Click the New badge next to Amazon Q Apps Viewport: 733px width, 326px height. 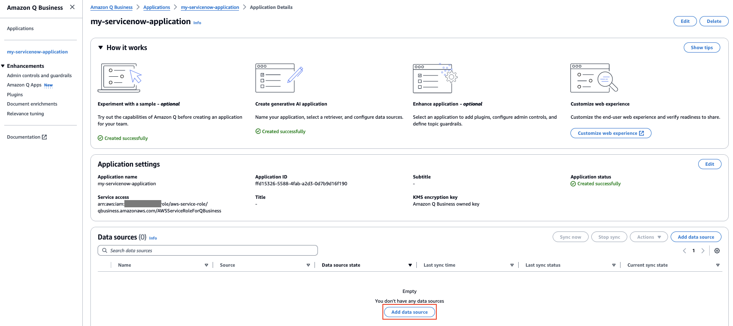click(x=48, y=85)
